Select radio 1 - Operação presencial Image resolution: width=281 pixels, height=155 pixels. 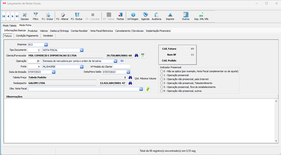click(162, 75)
